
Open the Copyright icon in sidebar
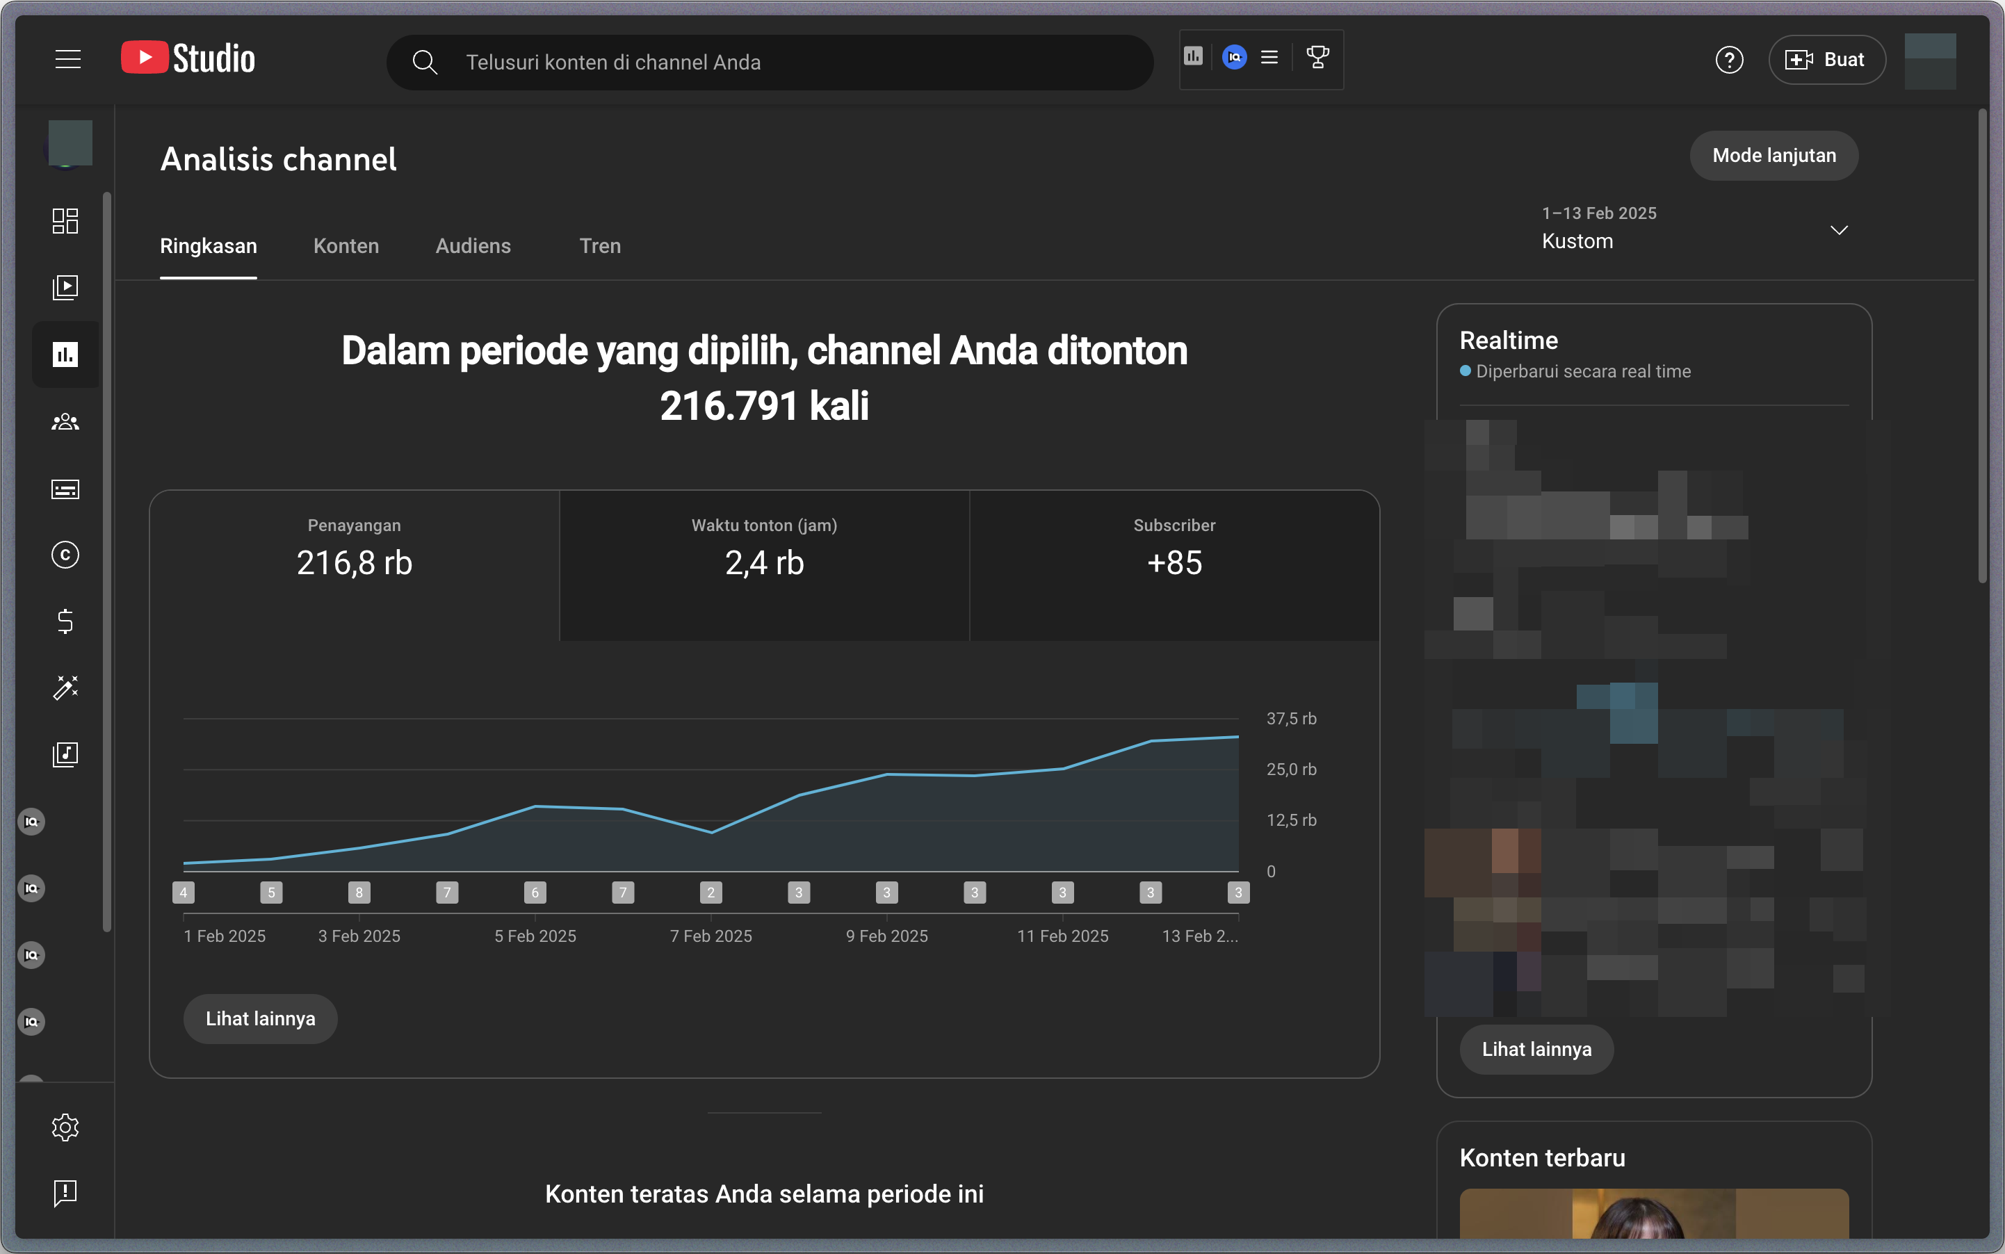tap(65, 555)
